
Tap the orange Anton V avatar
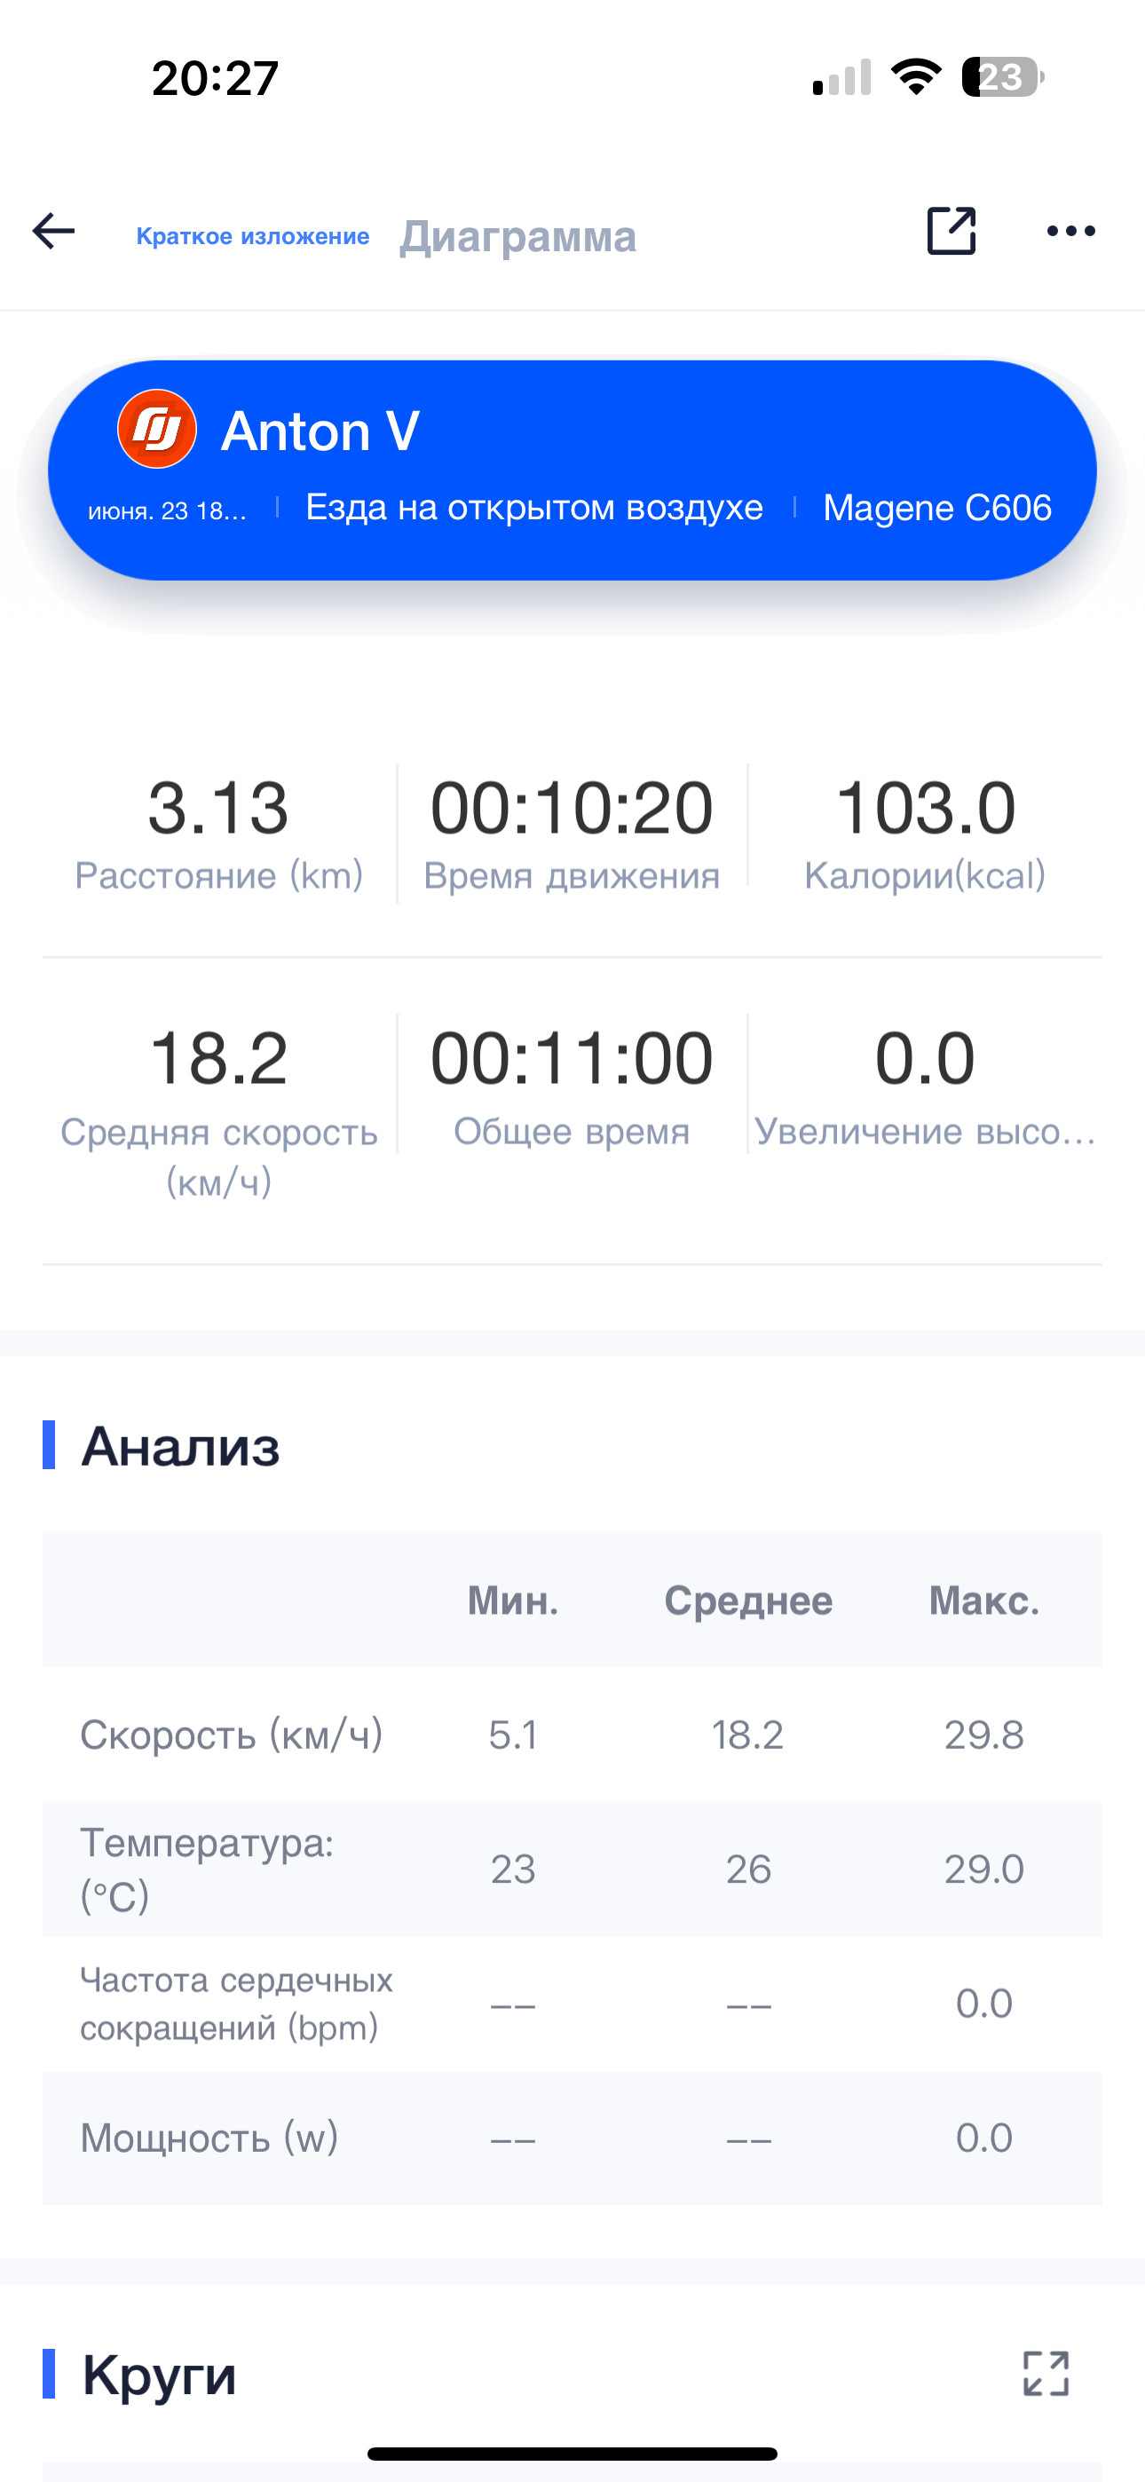tap(157, 429)
